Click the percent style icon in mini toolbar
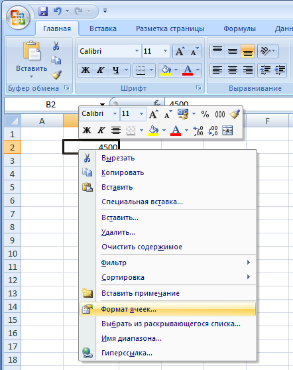This screenshot has width=293, height=370. coord(205,115)
